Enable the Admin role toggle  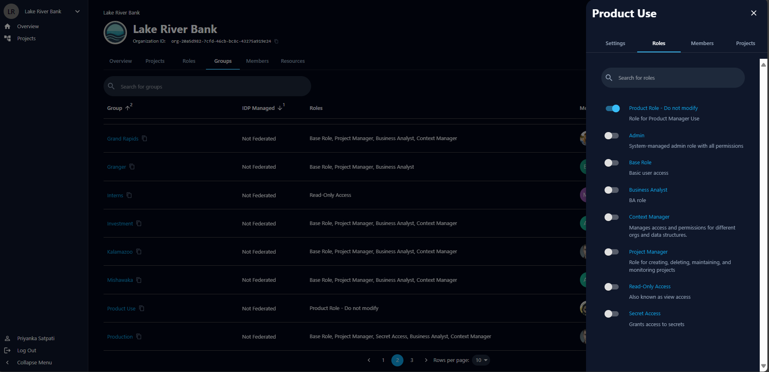tap(611, 136)
